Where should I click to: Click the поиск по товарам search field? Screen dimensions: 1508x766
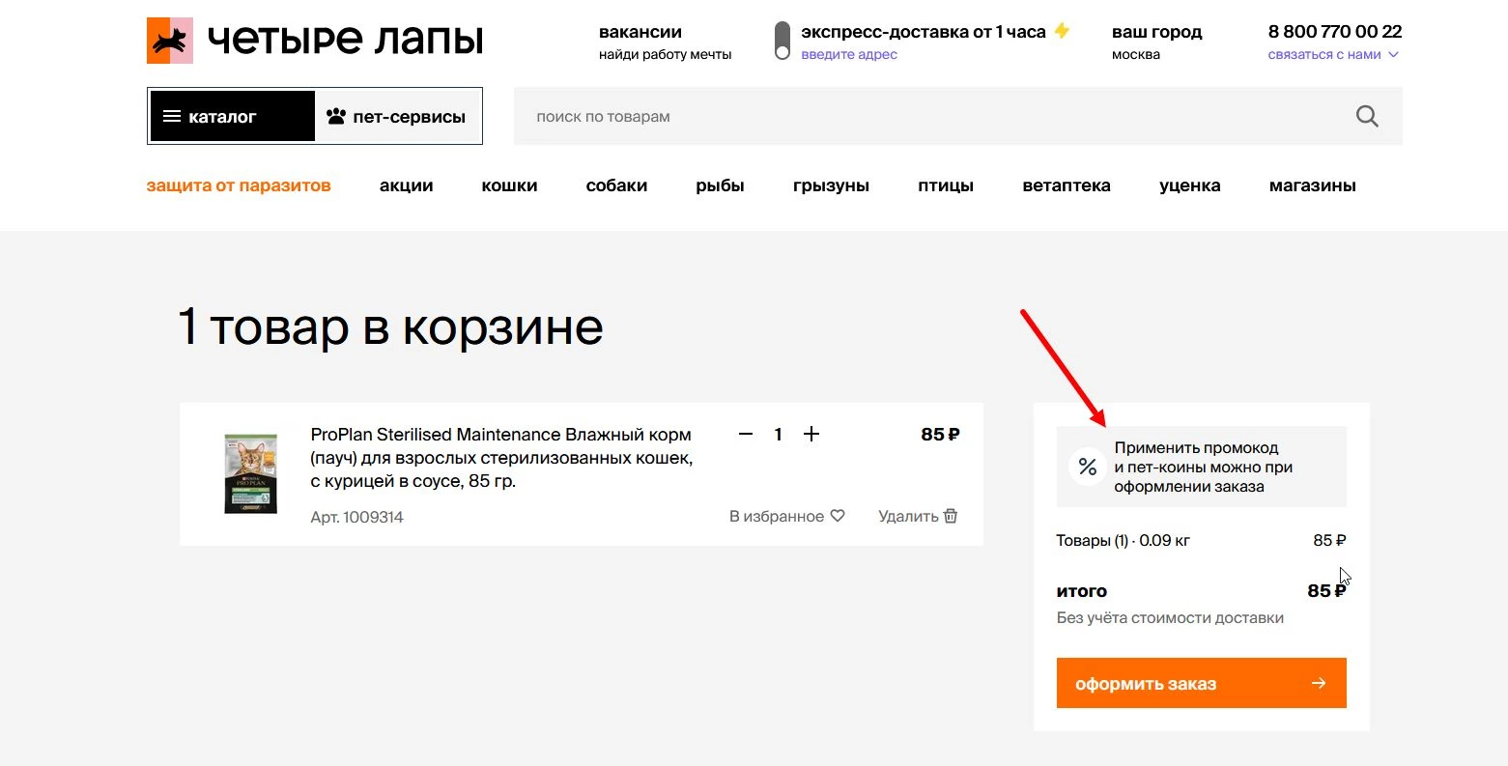(869, 116)
